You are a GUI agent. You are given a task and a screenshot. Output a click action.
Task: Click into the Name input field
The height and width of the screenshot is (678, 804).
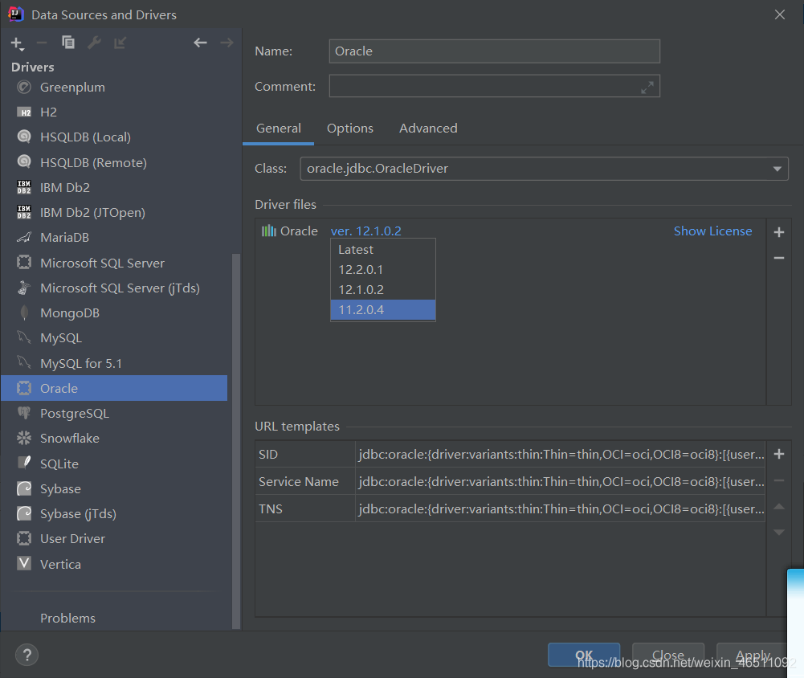click(x=494, y=51)
